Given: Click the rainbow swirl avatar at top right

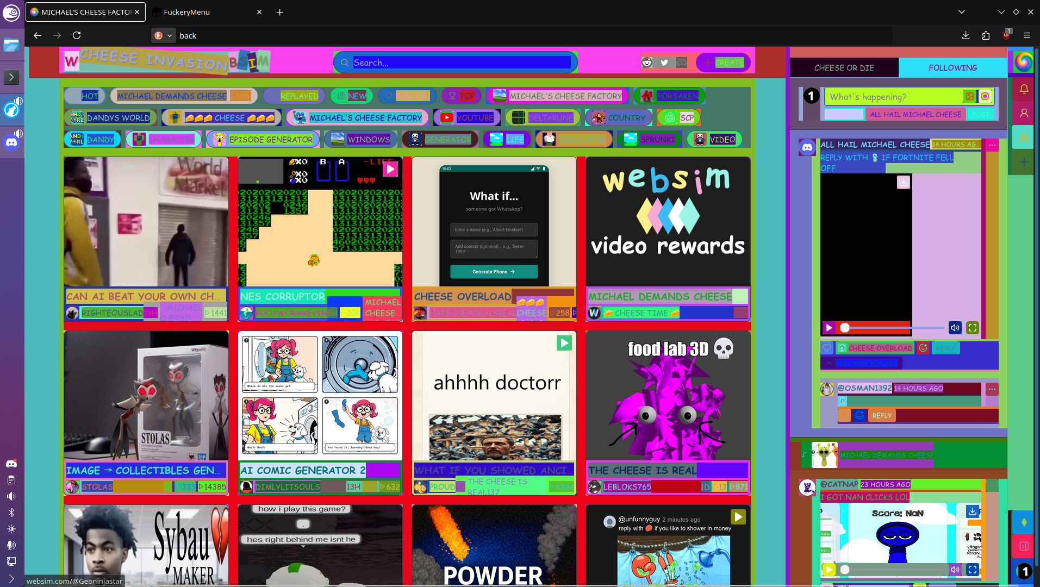Looking at the screenshot, I should point(1024,61).
